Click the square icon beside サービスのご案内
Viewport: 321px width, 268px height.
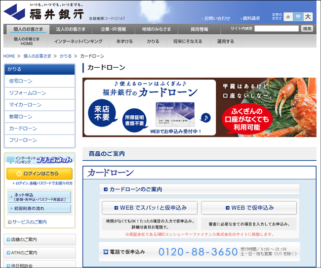pyautogui.click(x=9, y=222)
